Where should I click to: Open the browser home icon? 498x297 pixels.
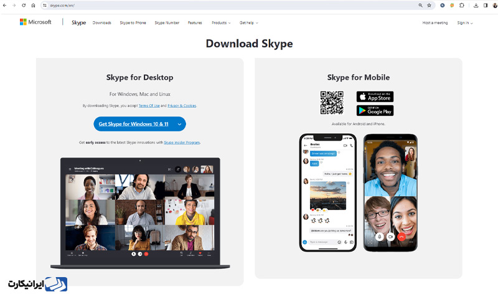point(34,6)
